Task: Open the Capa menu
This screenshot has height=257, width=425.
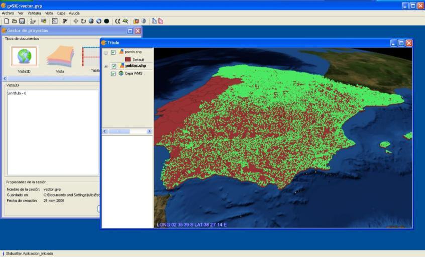Action: [61, 13]
